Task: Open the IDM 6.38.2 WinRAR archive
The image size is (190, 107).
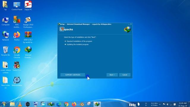Action: (x=28, y=37)
